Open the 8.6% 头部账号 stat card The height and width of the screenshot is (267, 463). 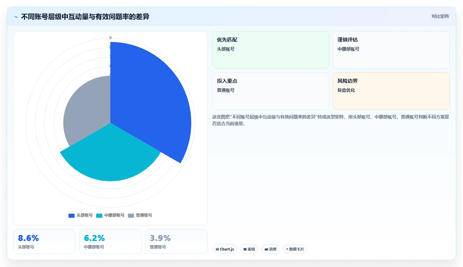click(44, 241)
